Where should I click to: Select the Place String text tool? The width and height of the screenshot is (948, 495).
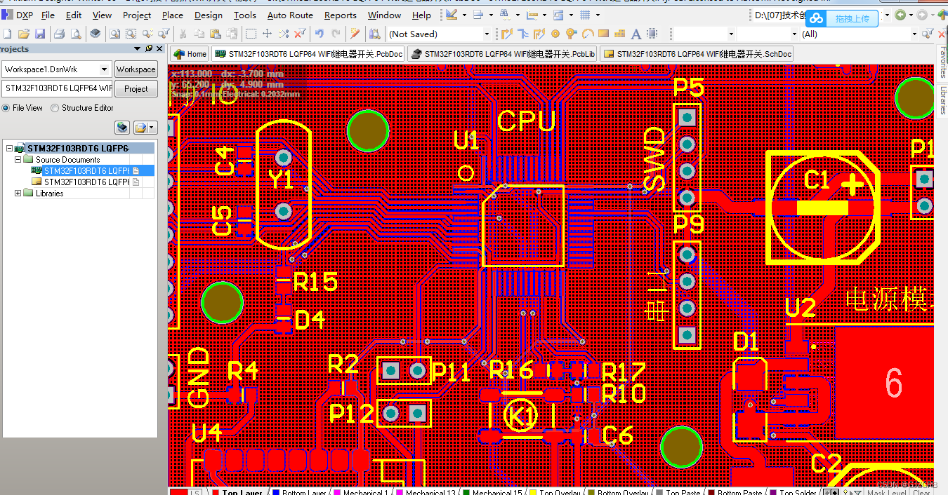(635, 33)
